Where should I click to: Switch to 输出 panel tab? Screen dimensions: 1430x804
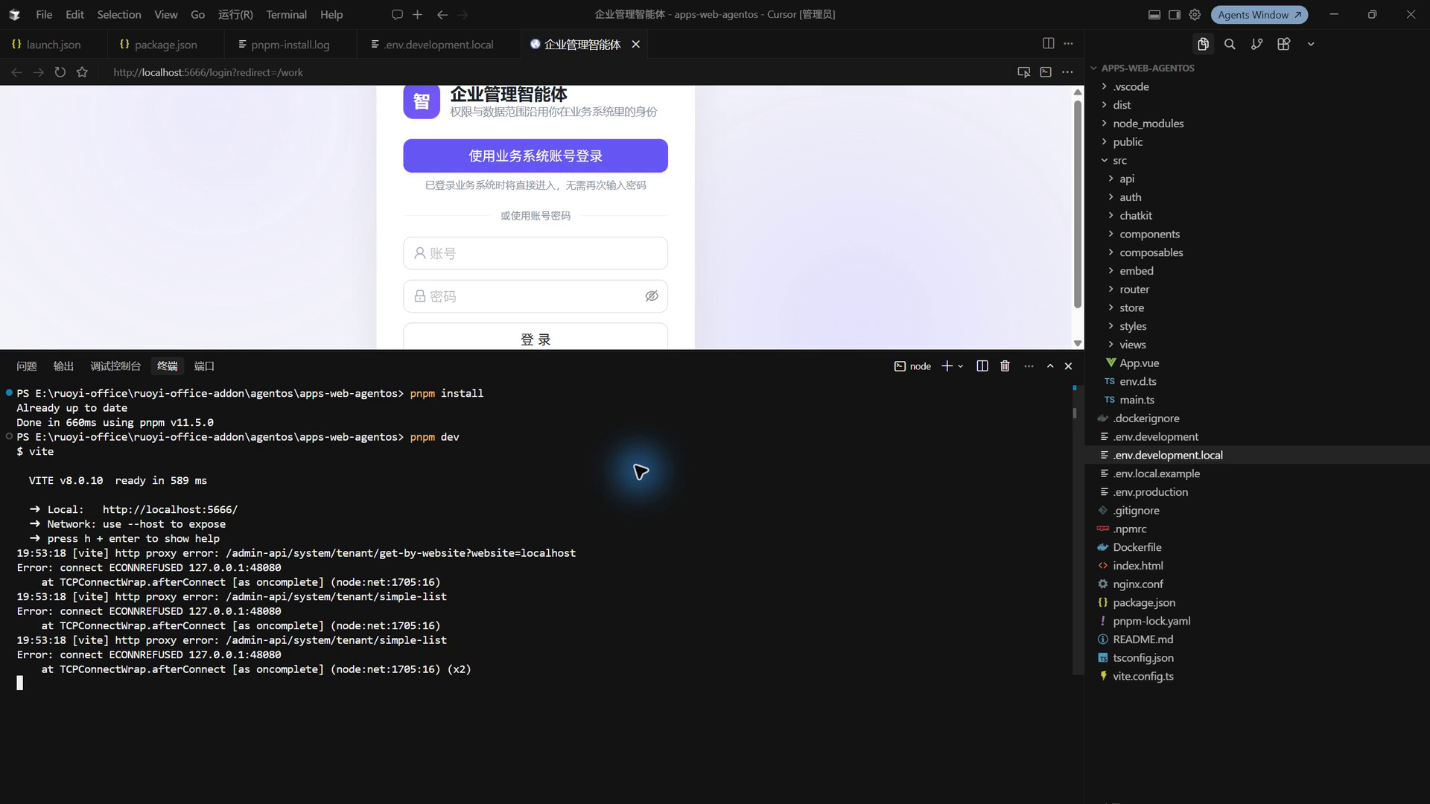(x=63, y=366)
